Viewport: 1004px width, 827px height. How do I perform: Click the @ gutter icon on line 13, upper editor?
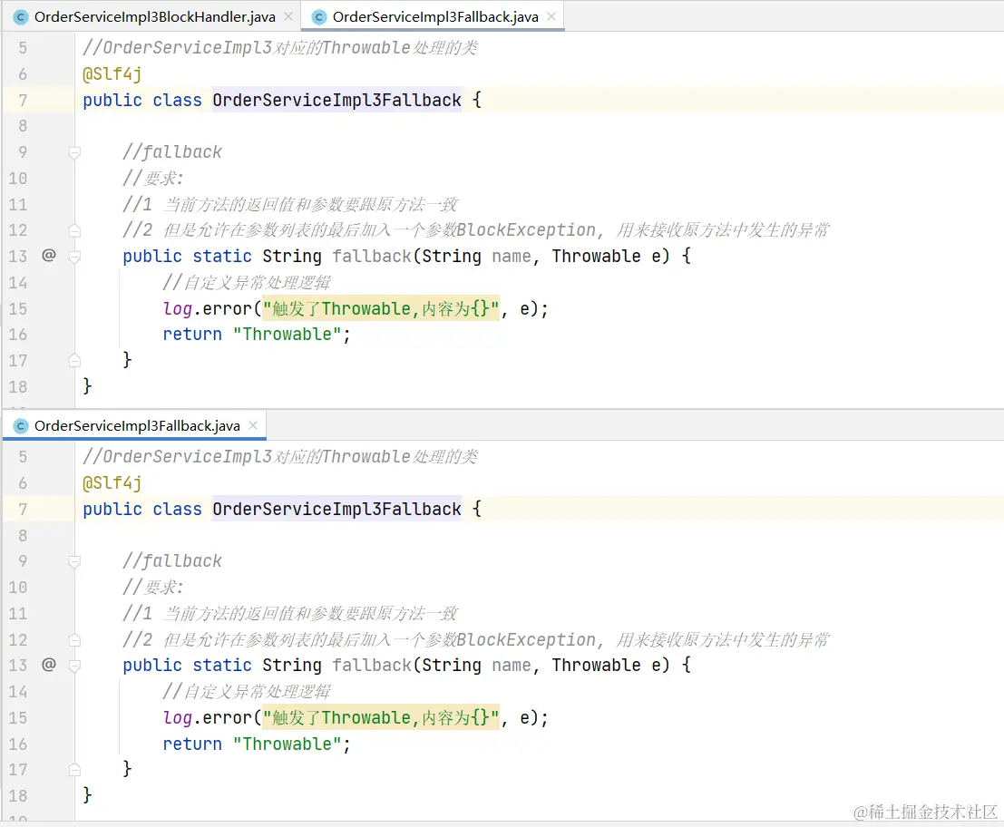49,256
